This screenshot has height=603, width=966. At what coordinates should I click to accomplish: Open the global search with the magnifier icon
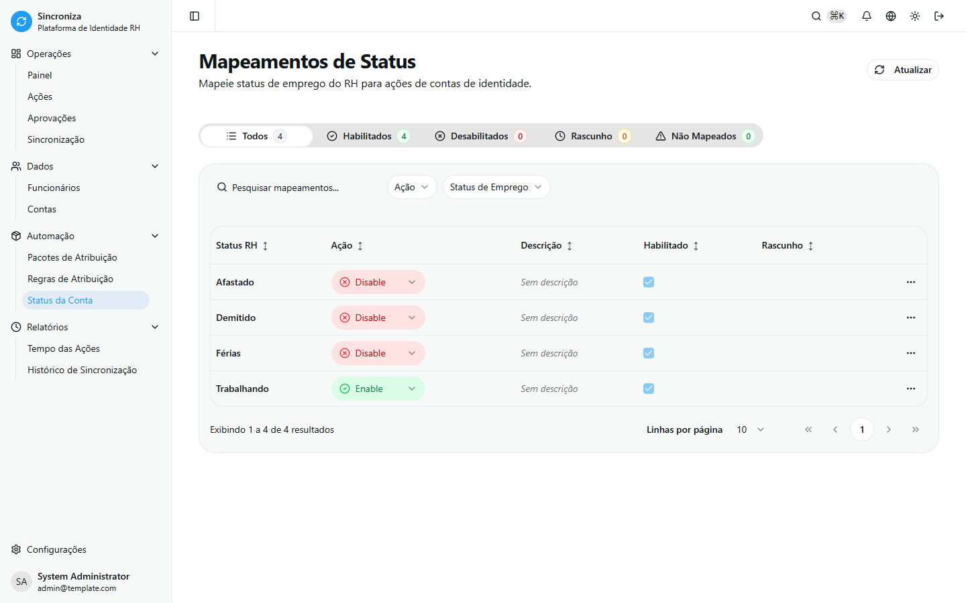[816, 15]
